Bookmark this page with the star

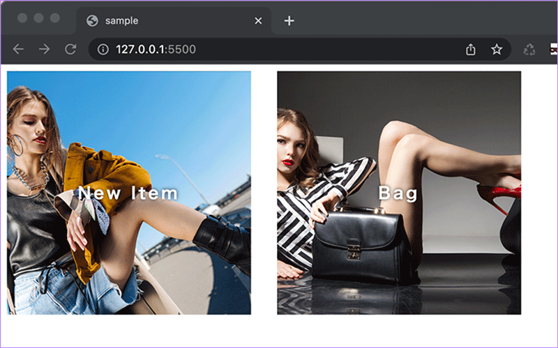(497, 49)
